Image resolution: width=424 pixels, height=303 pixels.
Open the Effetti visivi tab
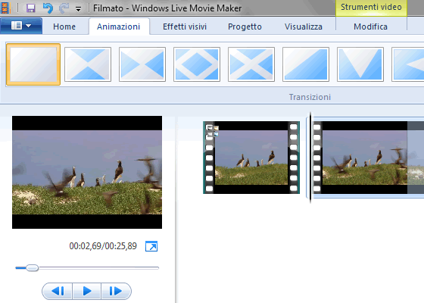185,27
